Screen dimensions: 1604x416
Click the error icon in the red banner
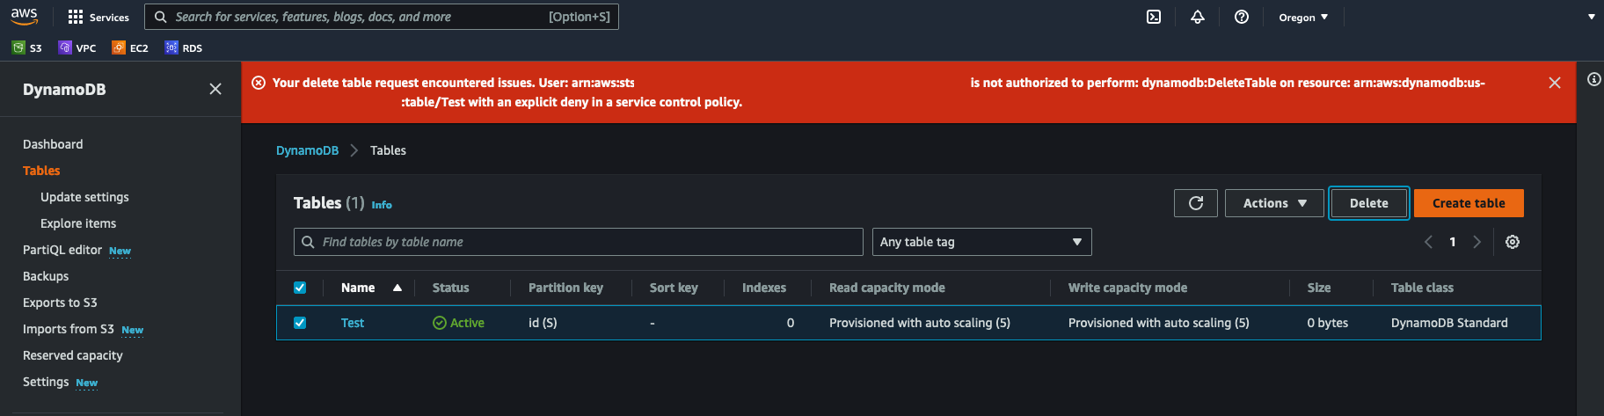coord(259,83)
